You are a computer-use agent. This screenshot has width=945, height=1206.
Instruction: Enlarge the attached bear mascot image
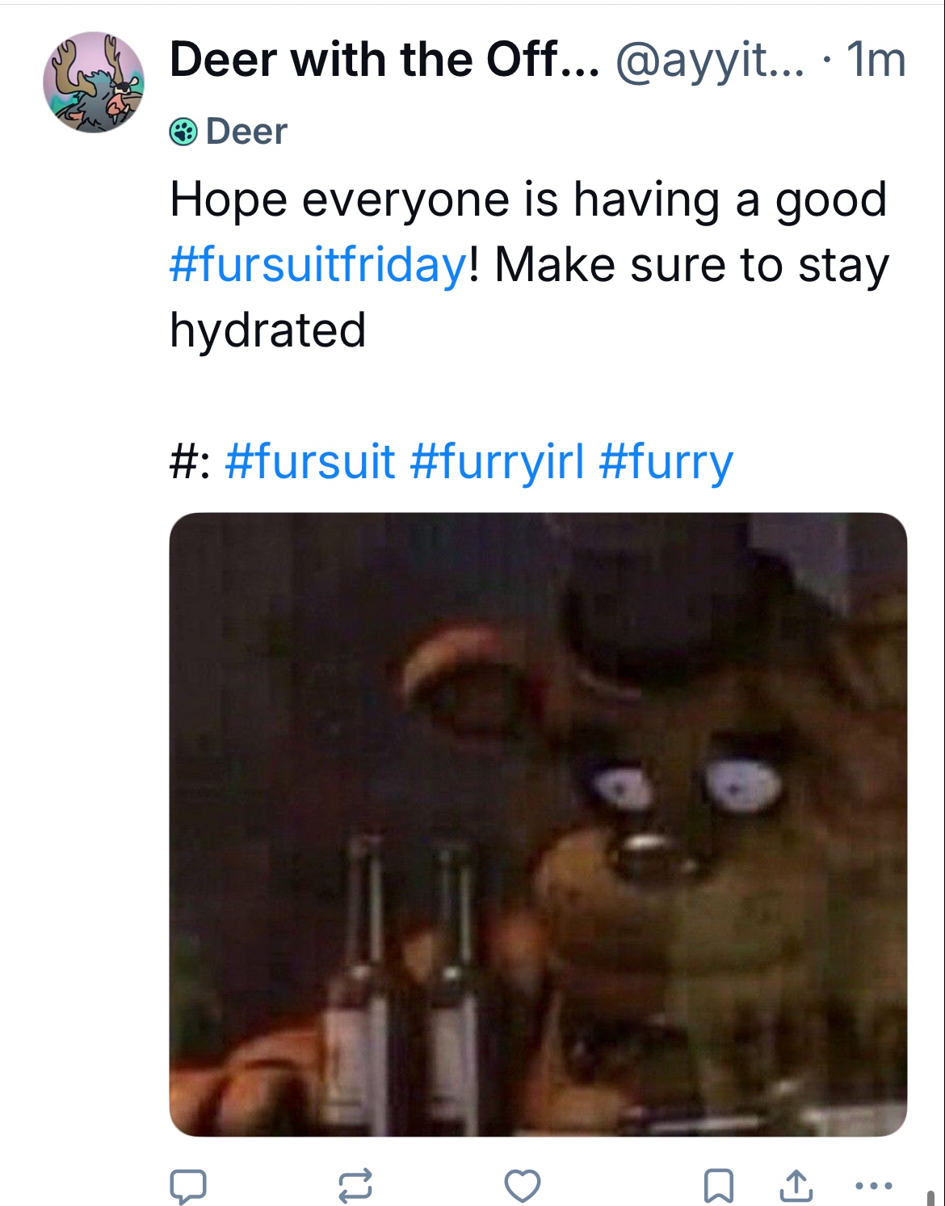click(538, 824)
